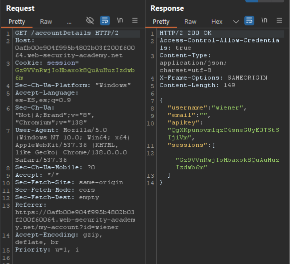
Task: Click the GET /accountDetails request line
Action: coord(67,33)
